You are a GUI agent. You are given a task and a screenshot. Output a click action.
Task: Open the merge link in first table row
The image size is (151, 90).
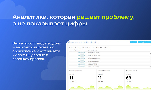coord(81,52)
